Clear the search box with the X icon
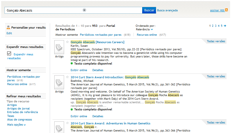This screenshot has height=133, width=231. [84, 10]
